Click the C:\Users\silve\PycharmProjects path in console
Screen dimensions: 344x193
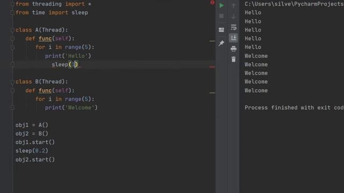[294, 4]
